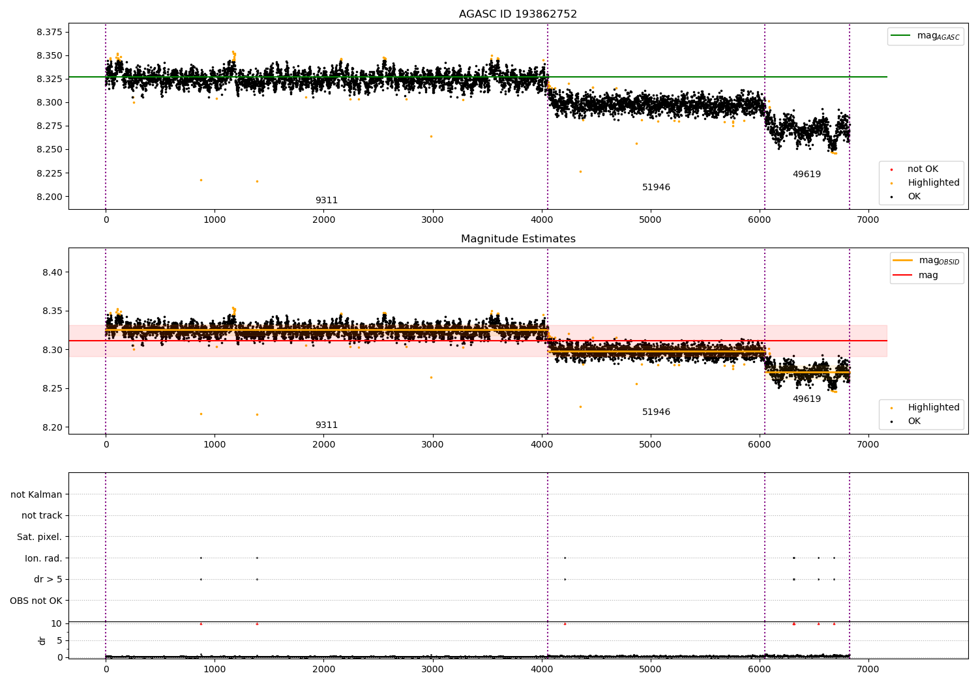
Task: Click "49619" label in Magnitude Estimates plot
Action: click(x=807, y=399)
